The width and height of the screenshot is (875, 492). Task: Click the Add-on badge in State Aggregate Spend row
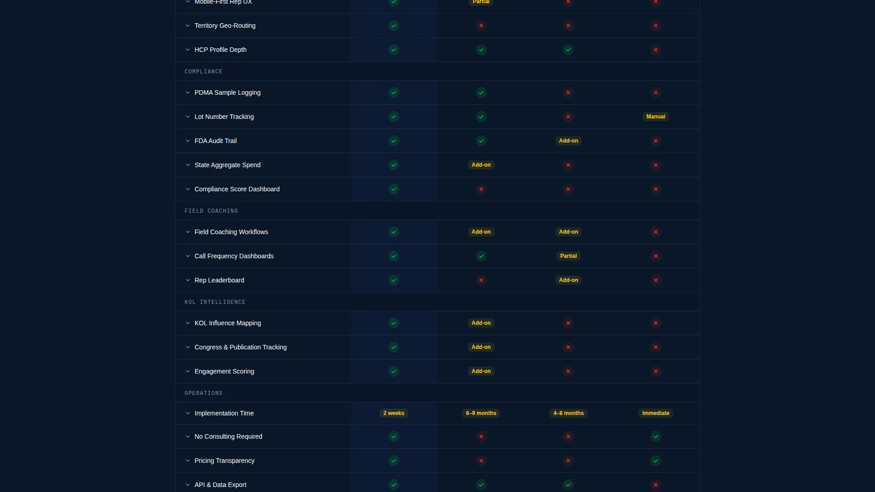click(481, 165)
